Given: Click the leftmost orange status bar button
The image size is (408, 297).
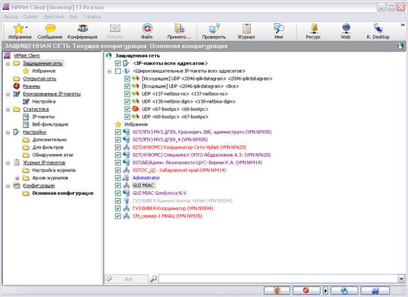Looking at the screenshot, I should pyautogui.click(x=277, y=290).
